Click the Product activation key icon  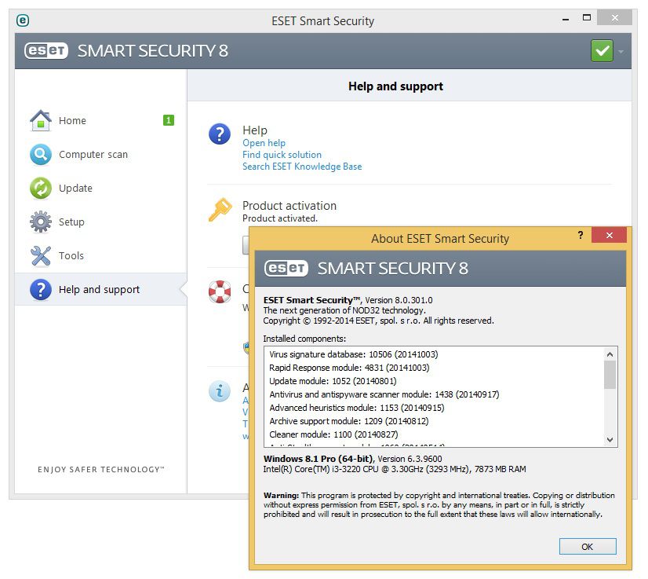click(220, 210)
